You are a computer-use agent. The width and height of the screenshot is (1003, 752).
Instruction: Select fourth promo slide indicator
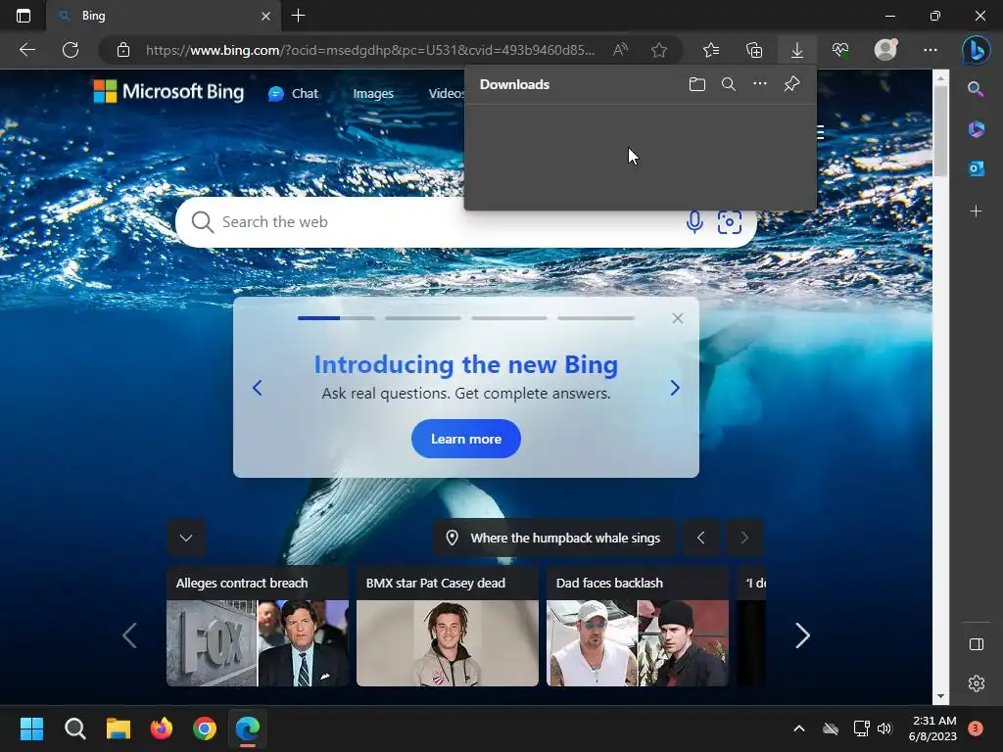pos(597,318)
